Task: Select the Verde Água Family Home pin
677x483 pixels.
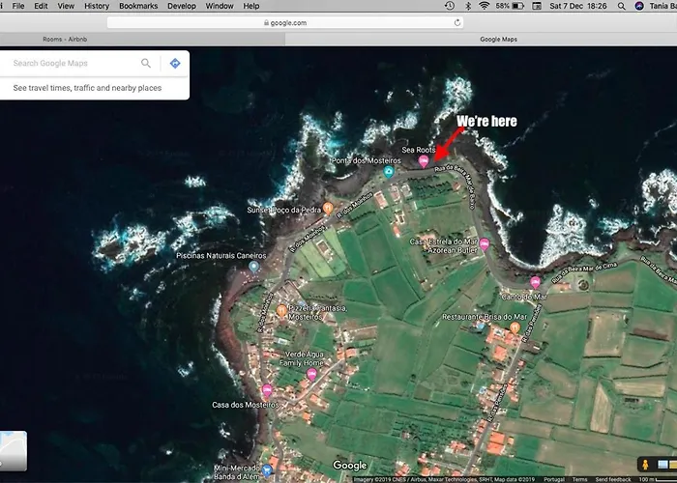Action: [311, 374]
